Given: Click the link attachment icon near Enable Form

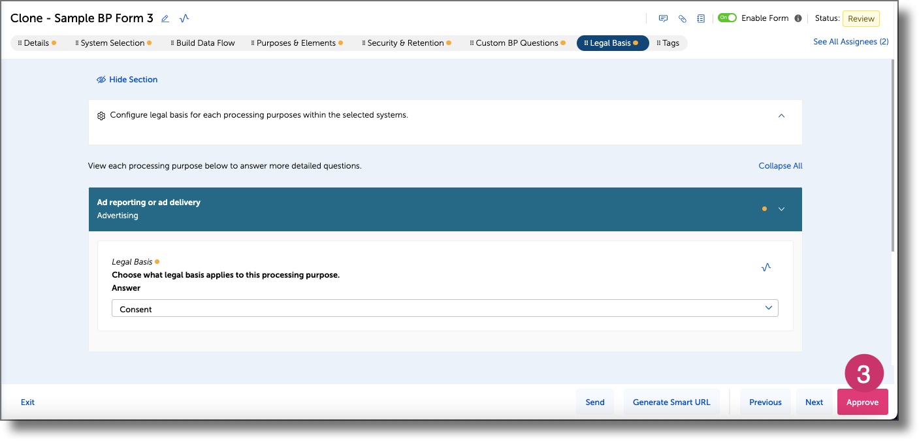Looking at the screenshot, I should point(682,18).
